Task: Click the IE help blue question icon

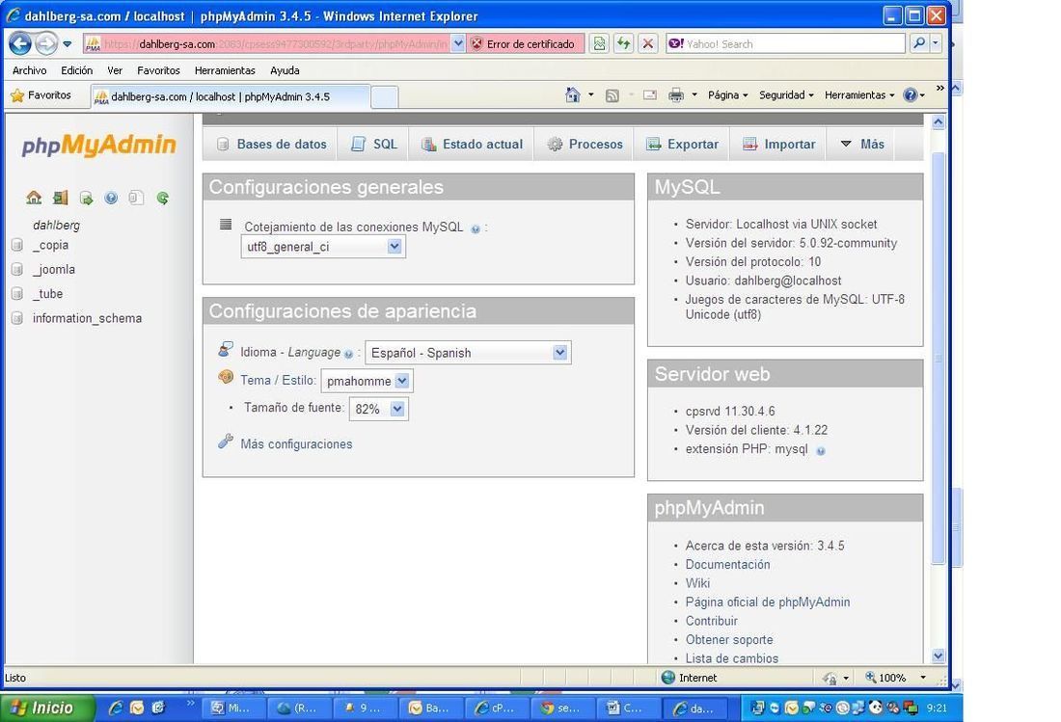Action: [911, 95]
